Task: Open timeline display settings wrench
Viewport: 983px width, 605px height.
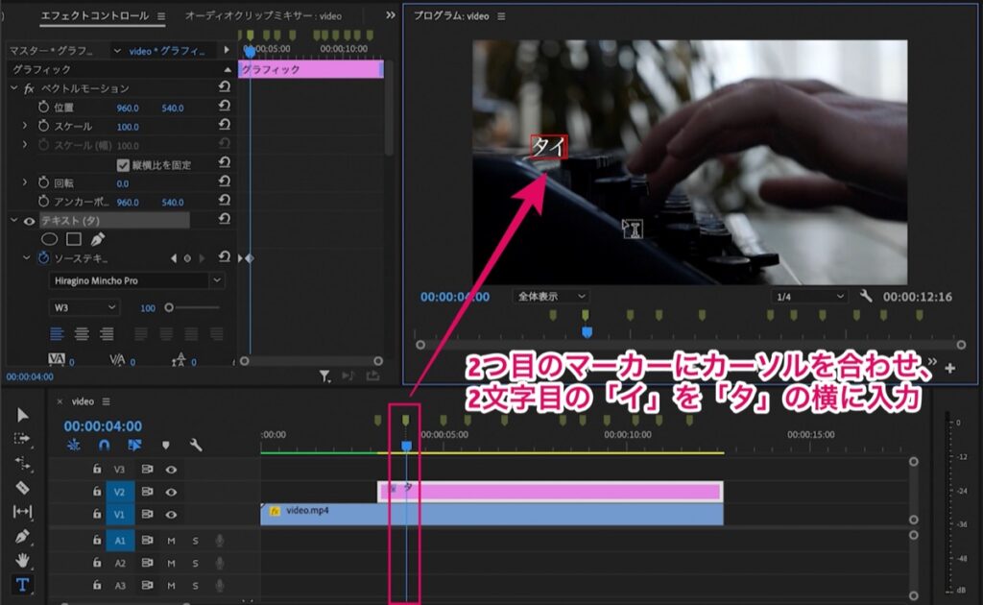Action: [196, 446]
